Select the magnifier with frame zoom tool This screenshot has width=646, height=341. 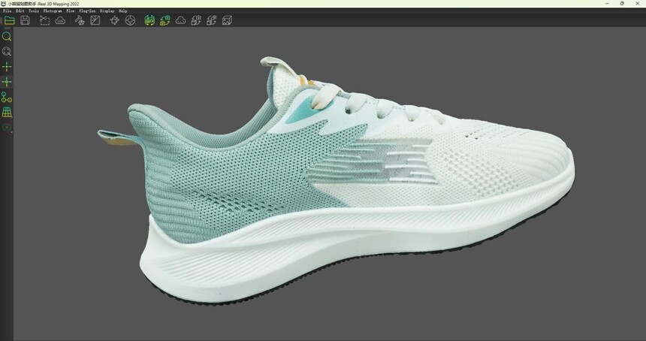(7, 52)
